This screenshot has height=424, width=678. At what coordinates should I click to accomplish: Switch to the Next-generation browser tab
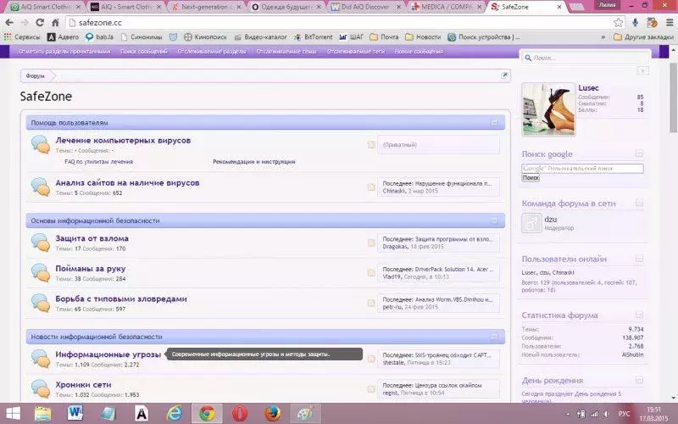205,7
